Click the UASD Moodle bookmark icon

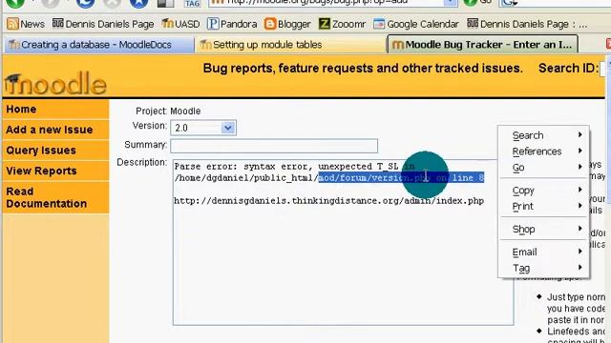pos(167,23)
